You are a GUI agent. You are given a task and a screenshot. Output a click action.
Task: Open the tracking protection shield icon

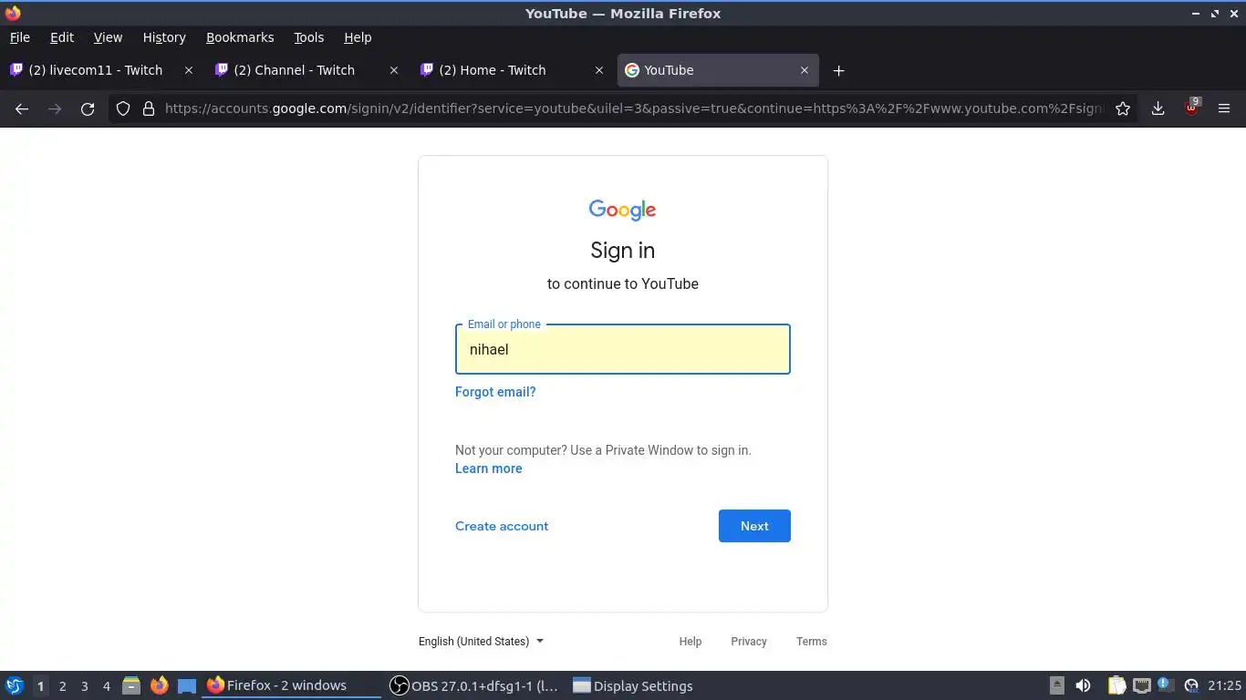(123, 108)
